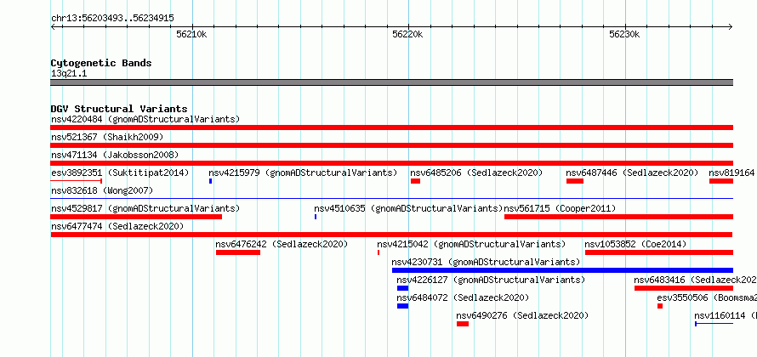Click the 56210k ruler tick label
757x357 pixels.
point(191,34)
